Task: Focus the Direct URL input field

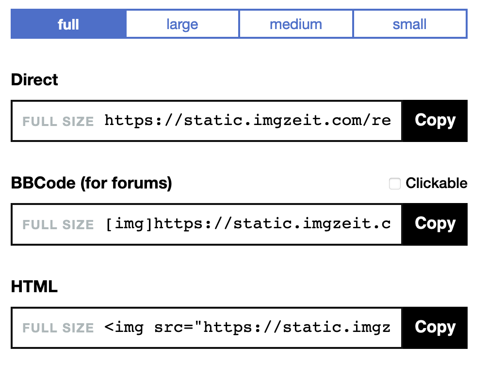Action: (x=207, y=121)
